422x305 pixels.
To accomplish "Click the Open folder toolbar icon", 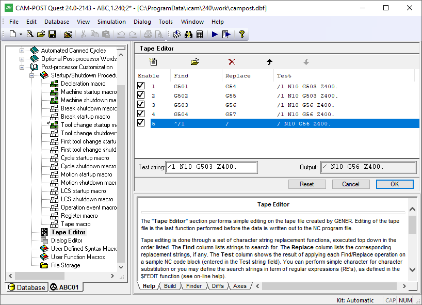I will (41, 34).
